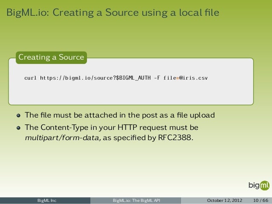Click the 'Creating a Source' block heading

pyautogui.click(x=51, y=57)
